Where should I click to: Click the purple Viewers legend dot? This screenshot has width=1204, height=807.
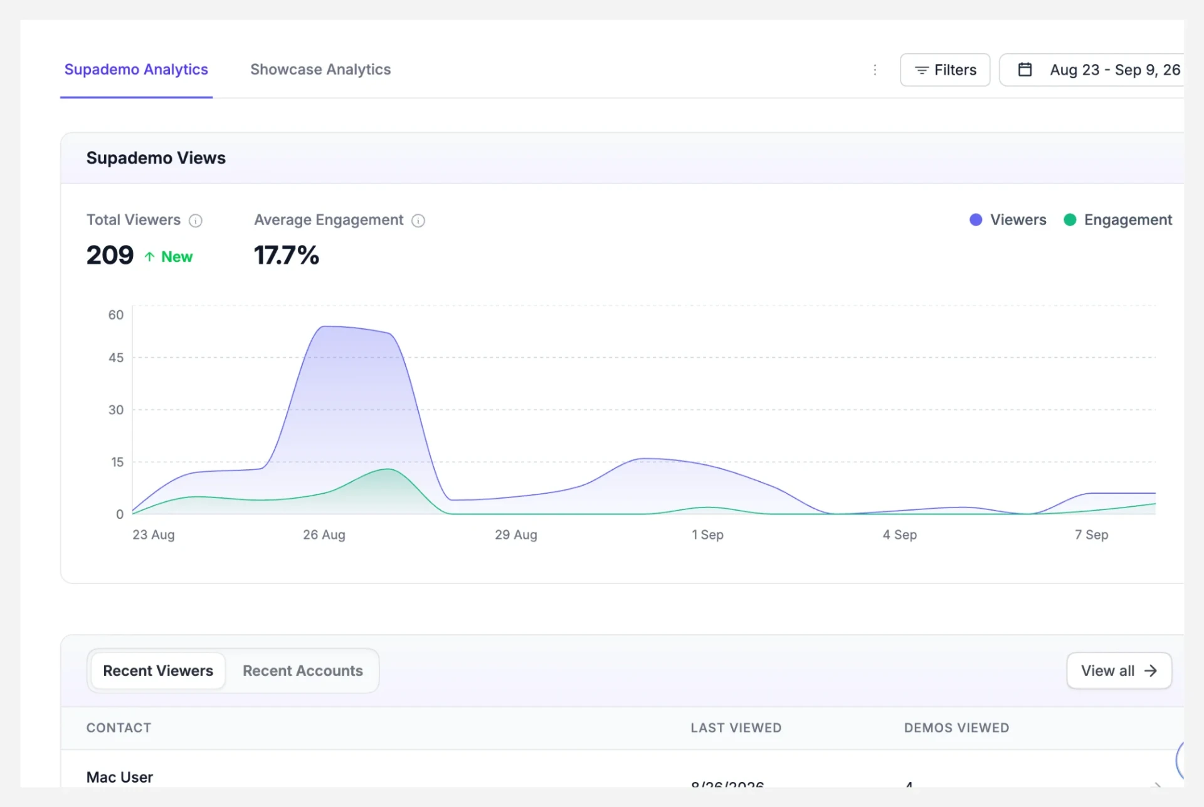(x=976, y=220)
